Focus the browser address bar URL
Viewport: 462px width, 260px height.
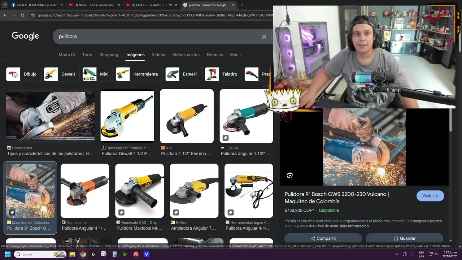point(155,15)
